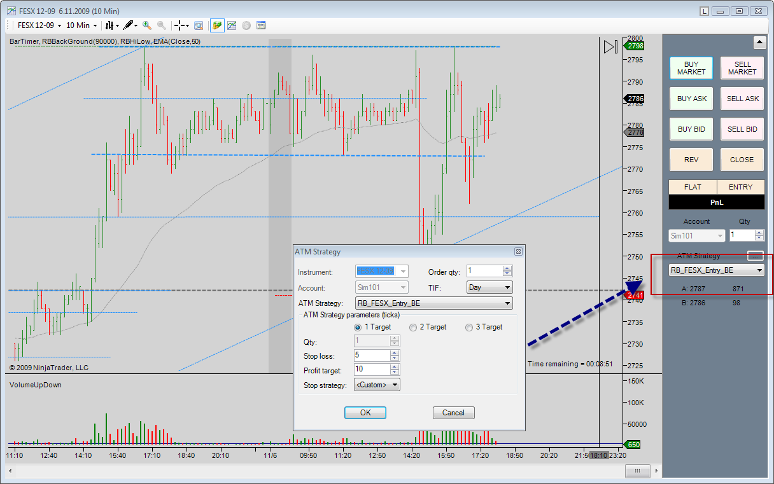Click the BUY MARKET button

691,68
